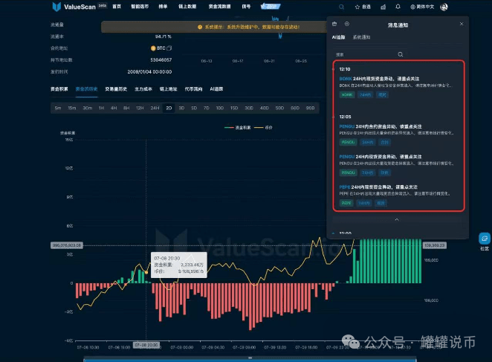The image size is (492, 362).
Task: Click the blue VIP badge in navigation
Action: [271, 6]
